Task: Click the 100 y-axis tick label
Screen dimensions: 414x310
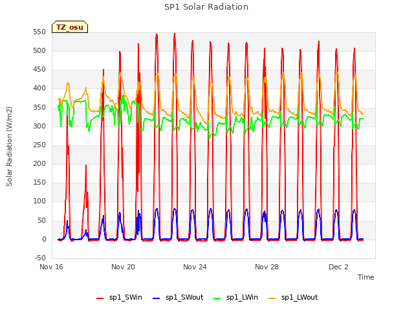Action: 39,201
